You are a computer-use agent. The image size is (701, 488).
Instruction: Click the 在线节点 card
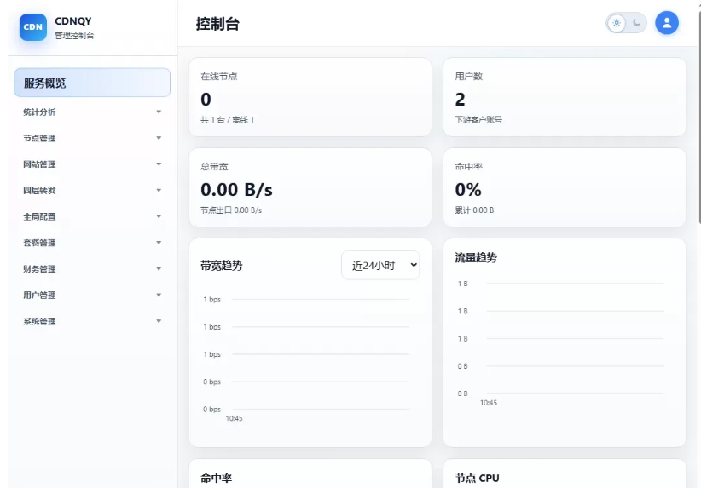(310, 97)
